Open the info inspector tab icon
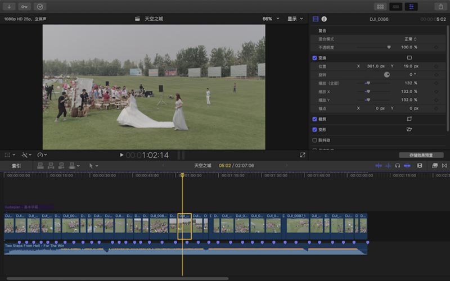Image resolution: width=450 pixels, height=281 pixels. [324, 19]
